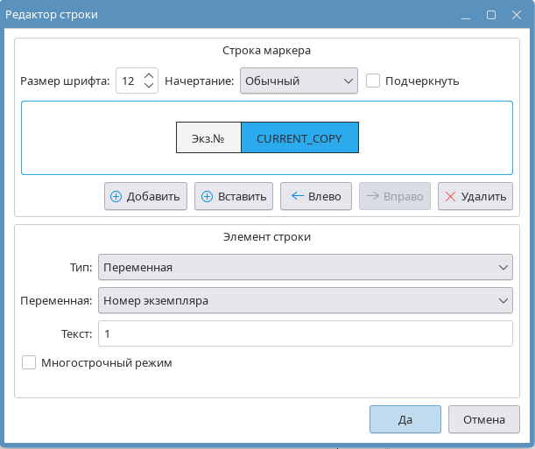Open the Переменная dropdown with Номер экземпляра
This screenshot has height=449, width=535.
pyautogui.click(x=305, y=300)
